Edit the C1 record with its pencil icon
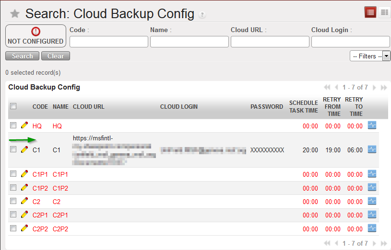 (x=24, y=149)
